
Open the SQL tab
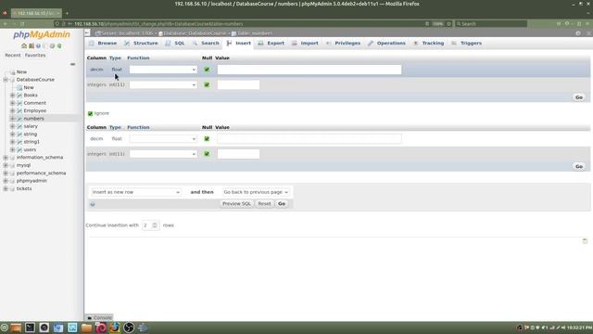(x=175, y=44)
